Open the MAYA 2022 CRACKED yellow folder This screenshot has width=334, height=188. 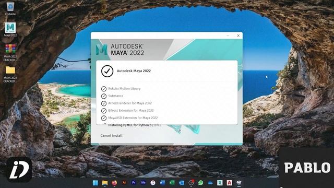[10, 74]
